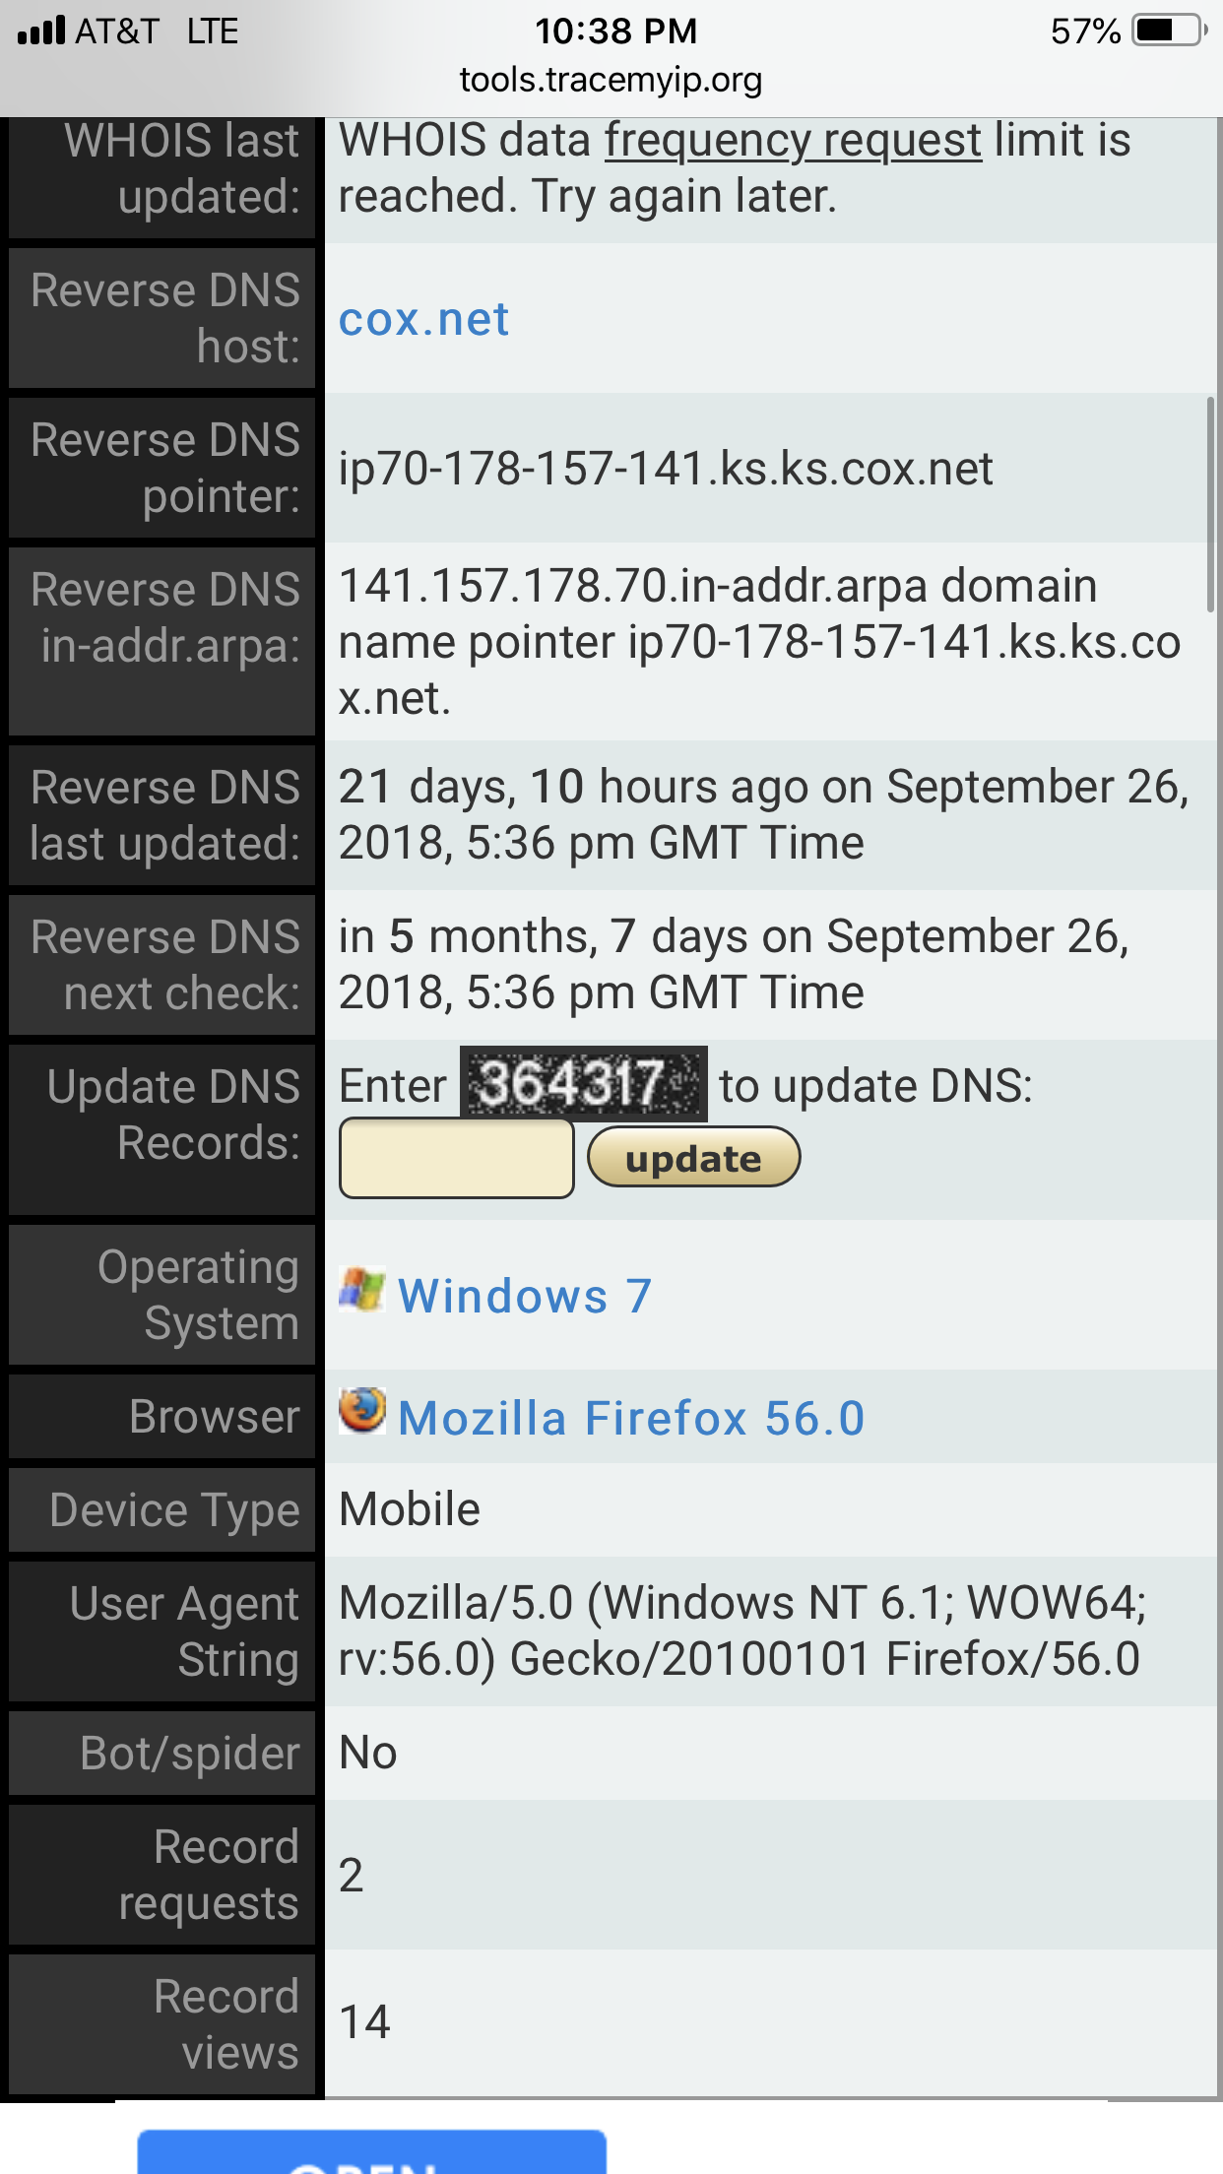This screenshot has height=2174, width=1223.
Task: Tap the tools.tracemyip.org address bar
Action: [x=611, y=80]
